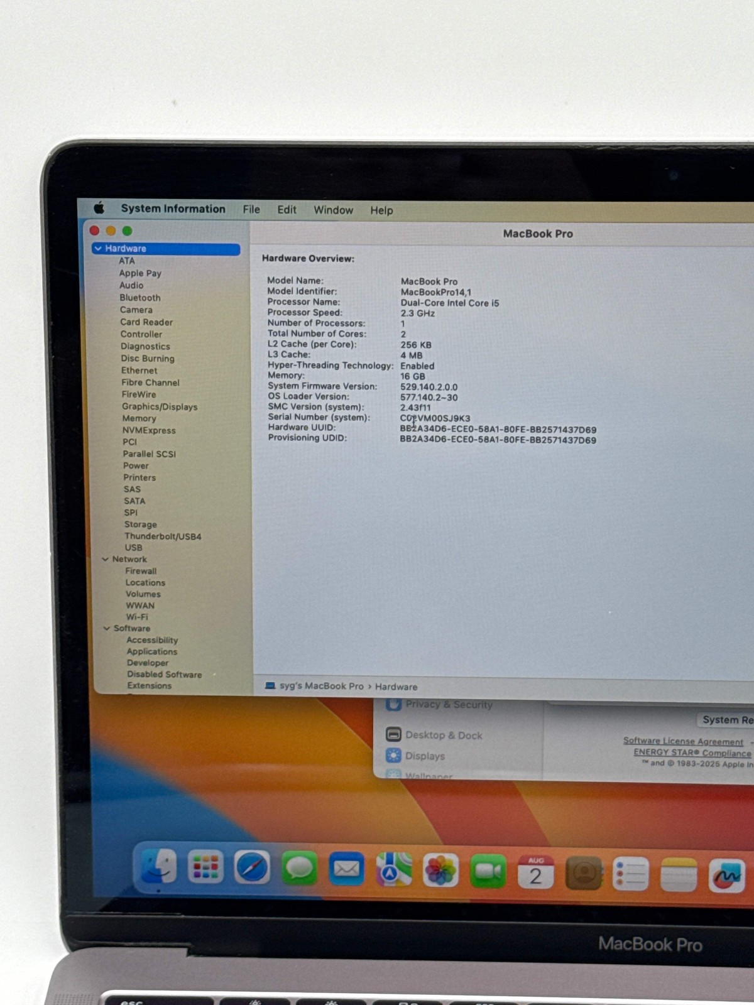Open Messages app in Dock

(299, 869)
